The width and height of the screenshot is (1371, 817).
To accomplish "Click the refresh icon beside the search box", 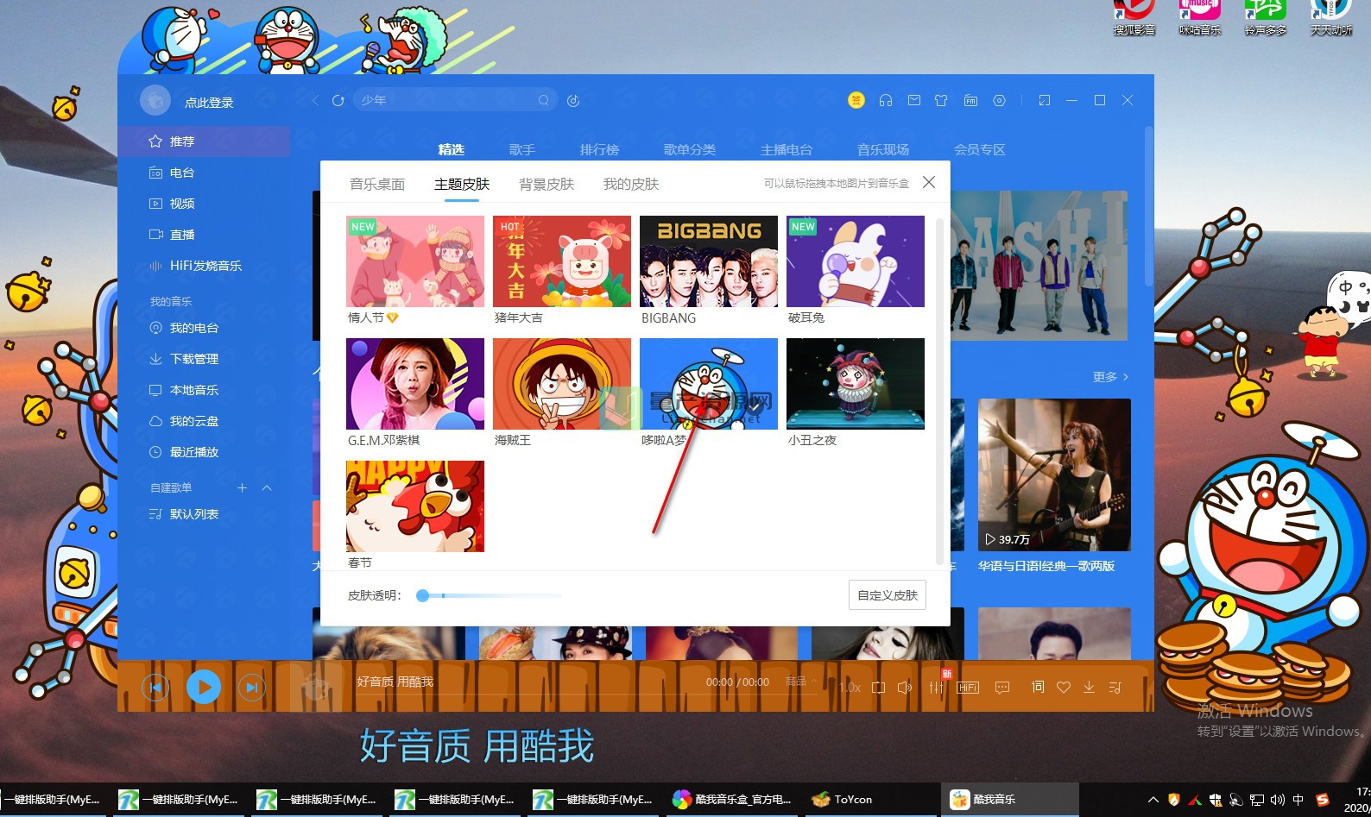I will (338, 101).
